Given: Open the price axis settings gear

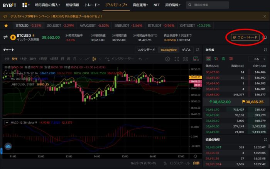Looking at the screenshot, I should tap(195, 156).
